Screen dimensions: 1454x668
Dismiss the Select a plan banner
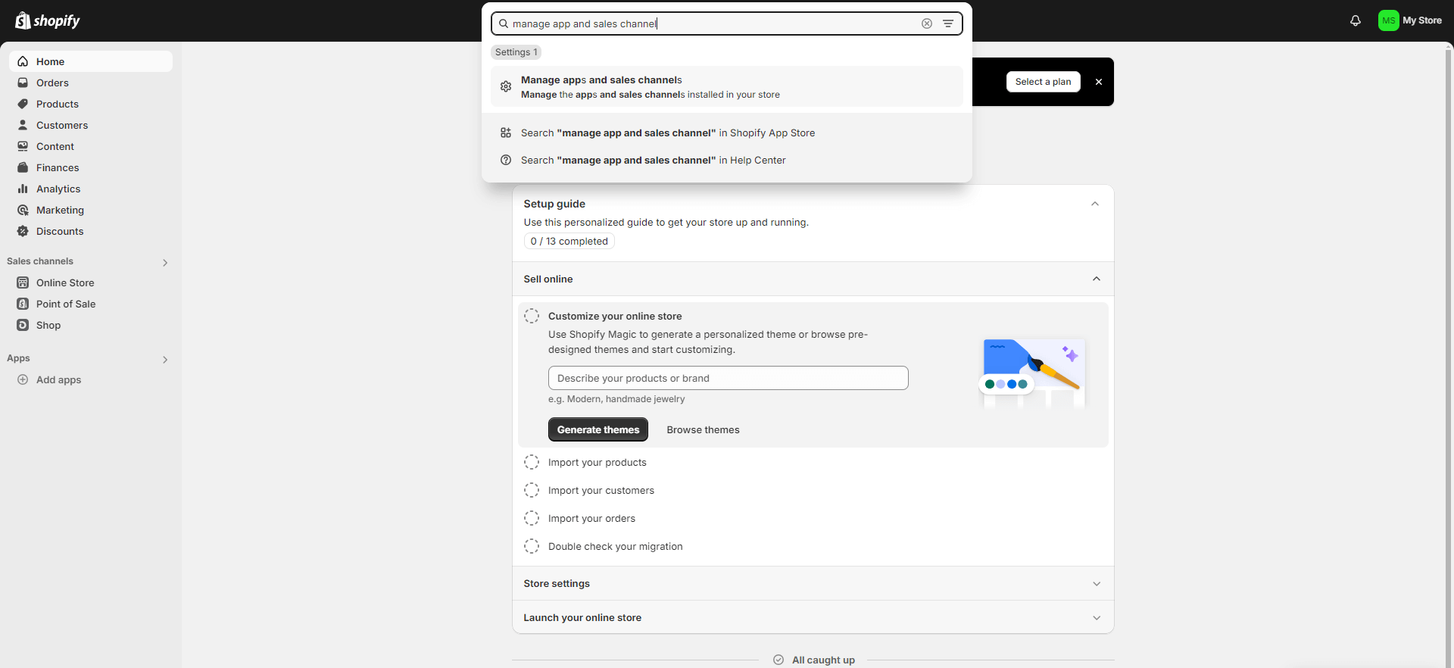point(1099,82)
